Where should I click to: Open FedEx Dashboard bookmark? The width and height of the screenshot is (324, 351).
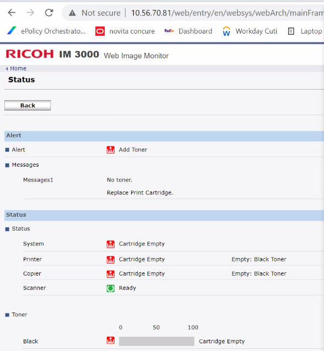[188, 31]
